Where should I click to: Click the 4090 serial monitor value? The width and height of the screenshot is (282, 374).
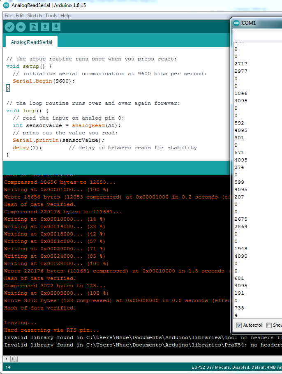pos(241,256)
